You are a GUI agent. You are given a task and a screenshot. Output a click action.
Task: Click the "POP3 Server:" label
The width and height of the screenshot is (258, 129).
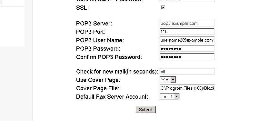coord(94,24)
